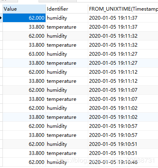Select the humidity identifier at 19:10:51
The image size is (158, 168).
(x=67, y=144)
